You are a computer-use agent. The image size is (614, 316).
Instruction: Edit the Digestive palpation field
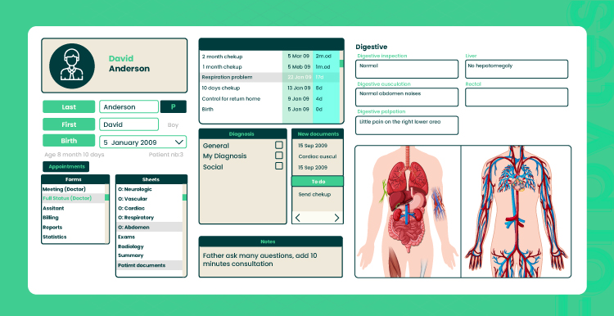point(407,125)
